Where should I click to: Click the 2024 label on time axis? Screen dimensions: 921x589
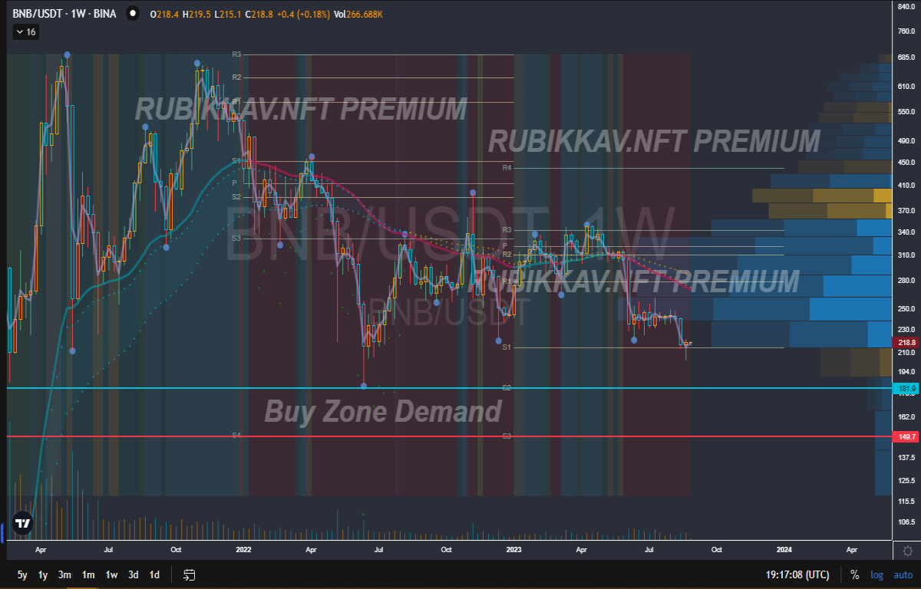[x=784, y=550]
